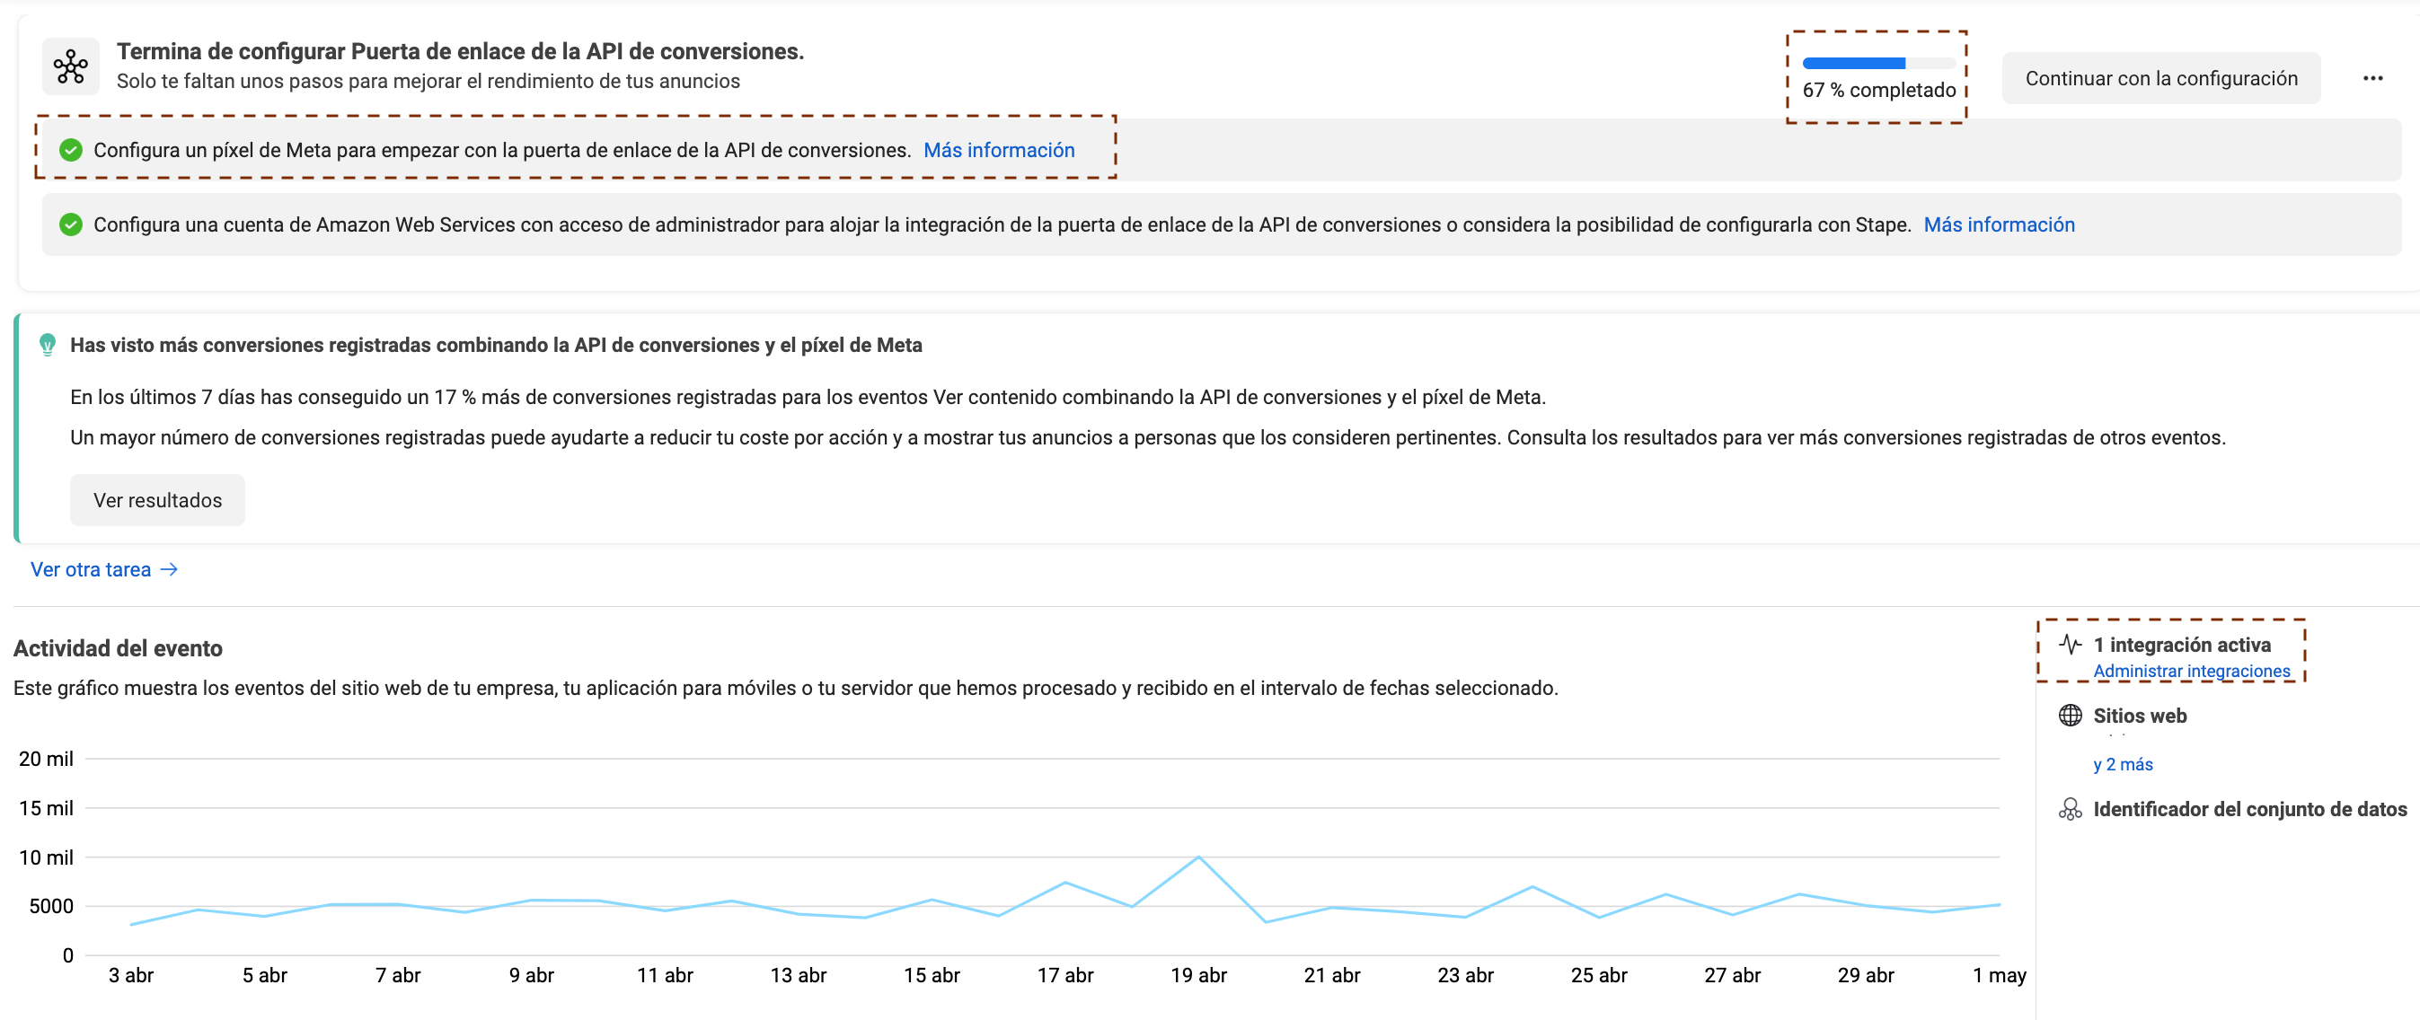This screenshot has width=2420, height=1020.
Task: Click the lightbulb tip icon
Action: click(x=47, y=345)
